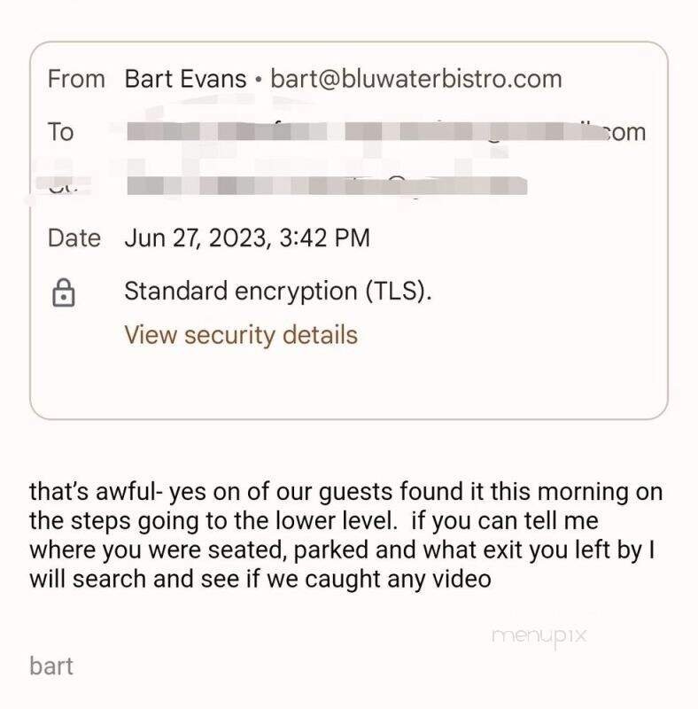Select the blurred Cc recipient address
Image resolution: width=698 pixels, height=709 pixels.
327,185
